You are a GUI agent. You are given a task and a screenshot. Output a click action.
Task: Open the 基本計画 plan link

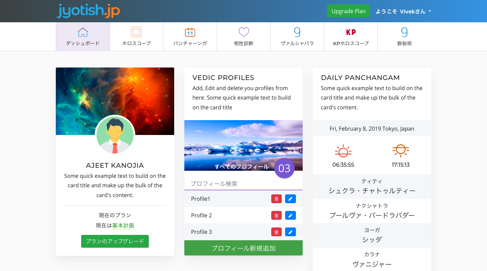click(x=123, y=225)
